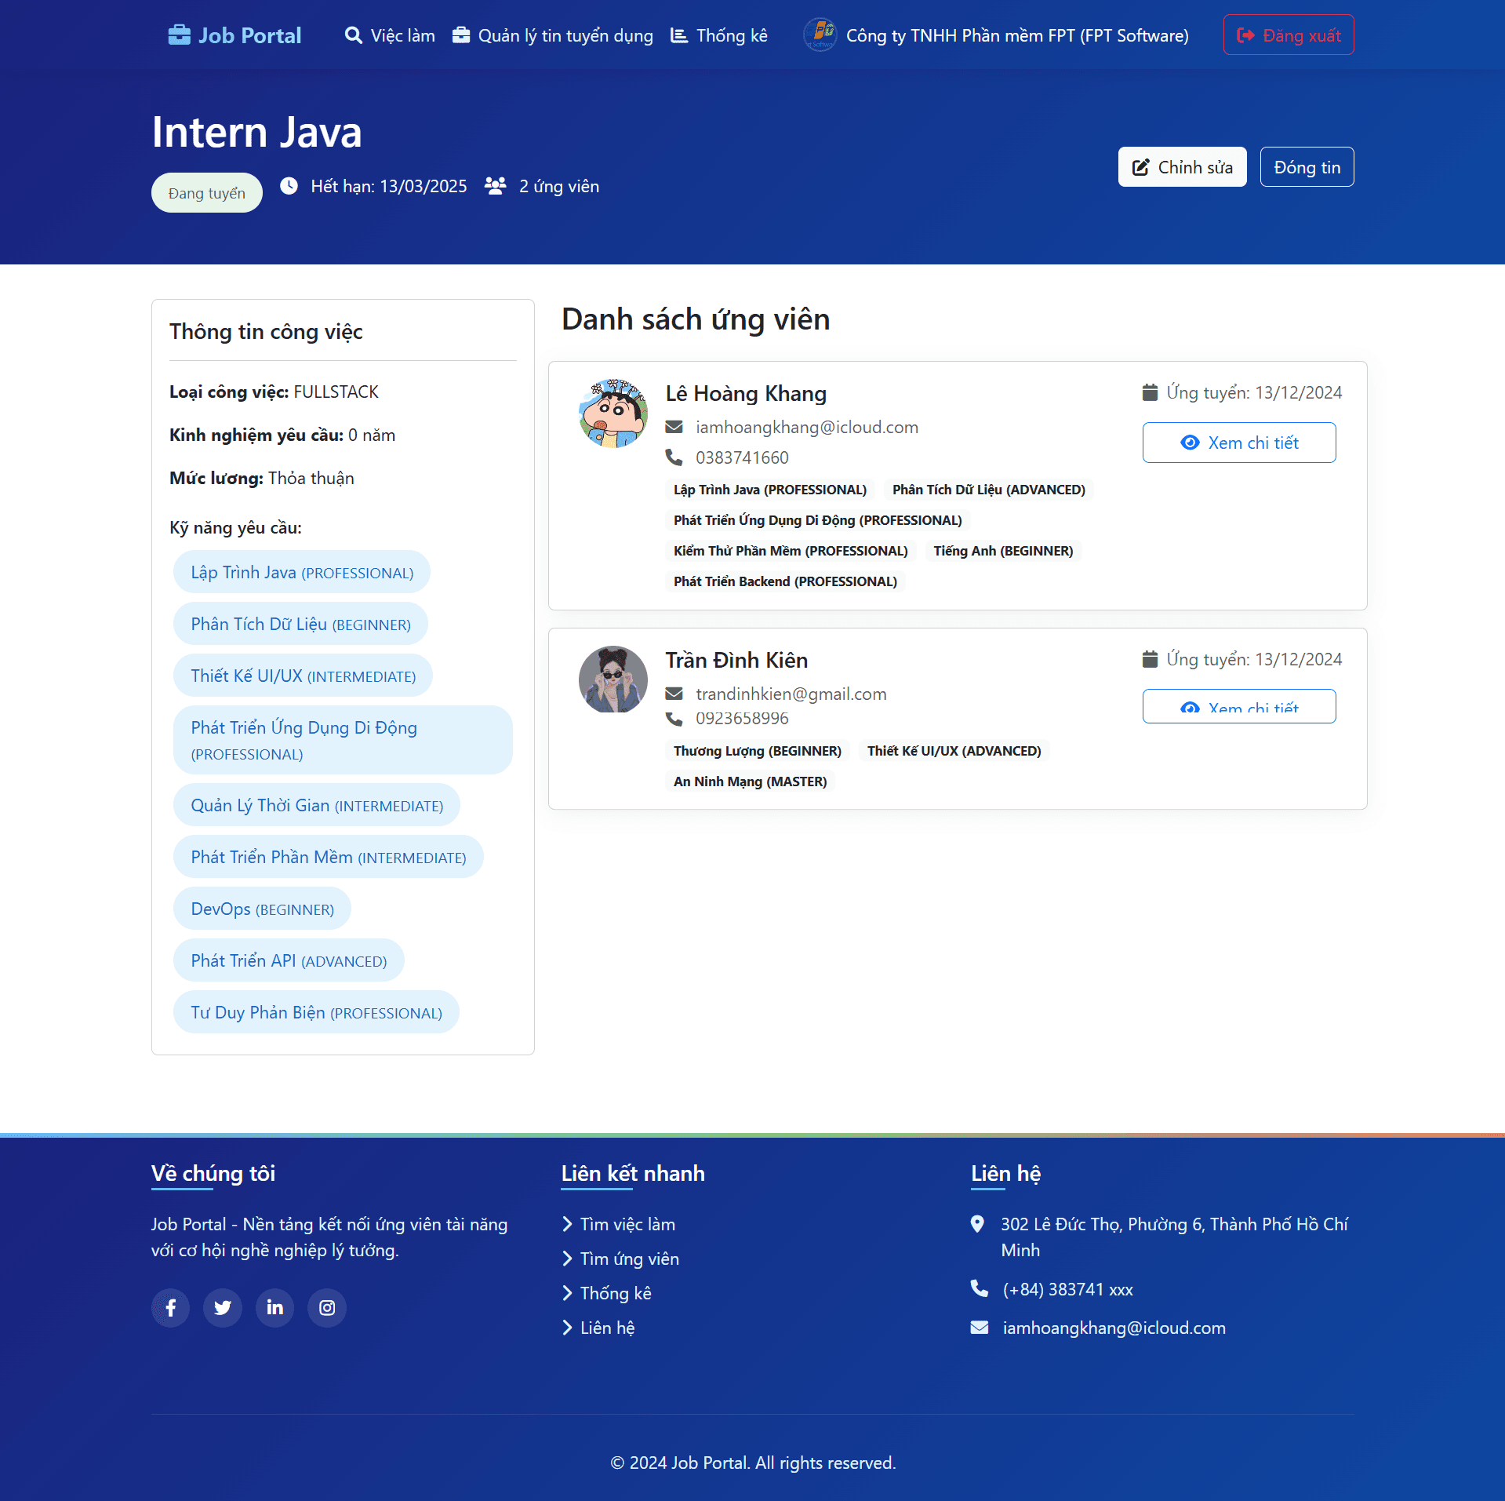Click the footer phone icon beside (+84) 383741
Viewport: 1505px width, 1501px height.
click(x=979, y=1288)
